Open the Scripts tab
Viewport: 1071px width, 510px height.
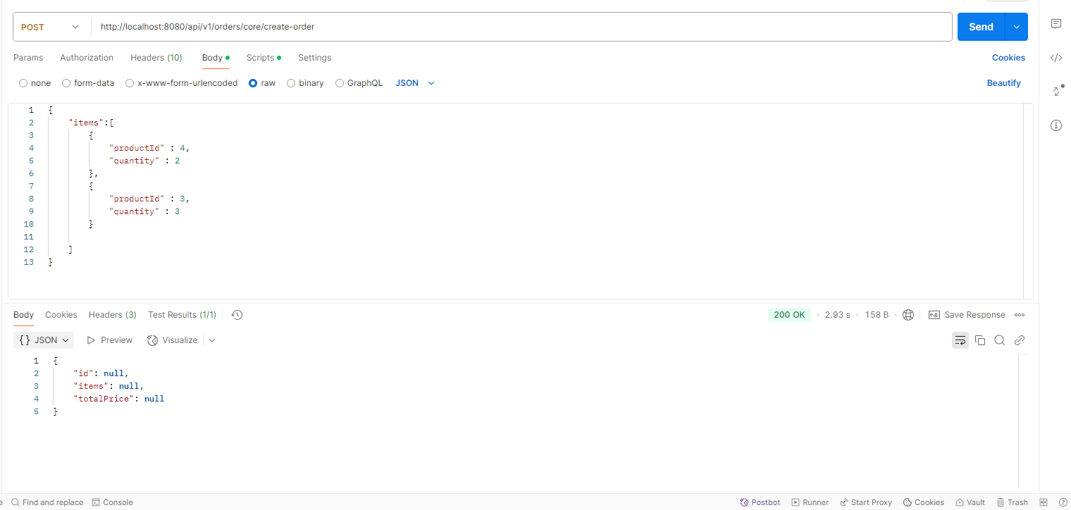point(264,58)
